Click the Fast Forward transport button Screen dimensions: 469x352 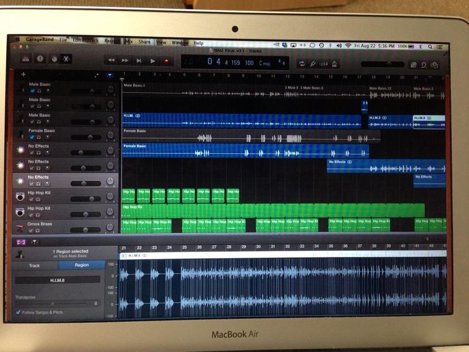(x=125, y=61)
